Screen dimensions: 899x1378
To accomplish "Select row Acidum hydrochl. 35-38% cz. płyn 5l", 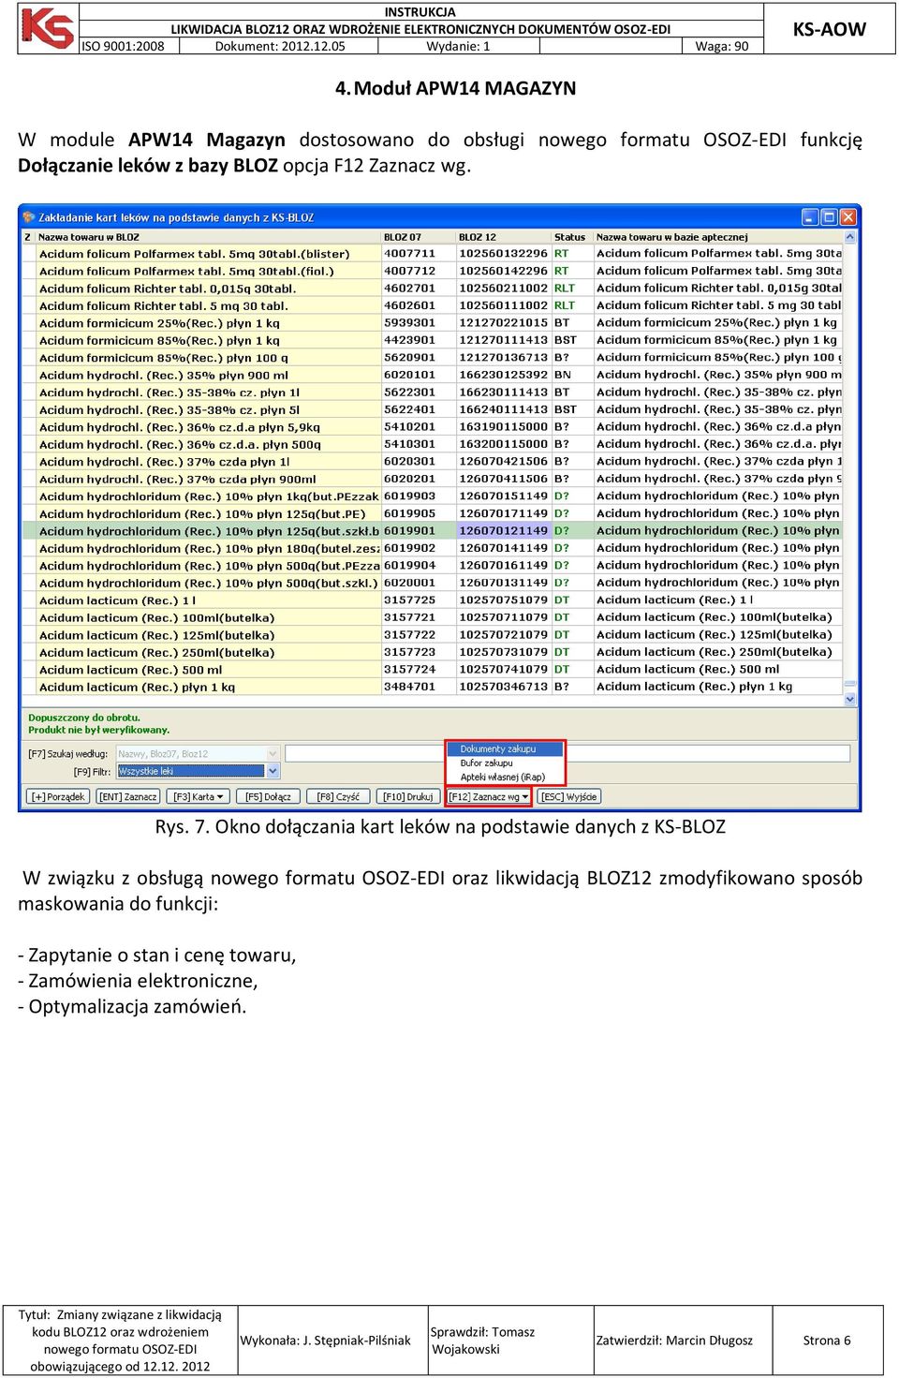I will [x=432, y=410].
